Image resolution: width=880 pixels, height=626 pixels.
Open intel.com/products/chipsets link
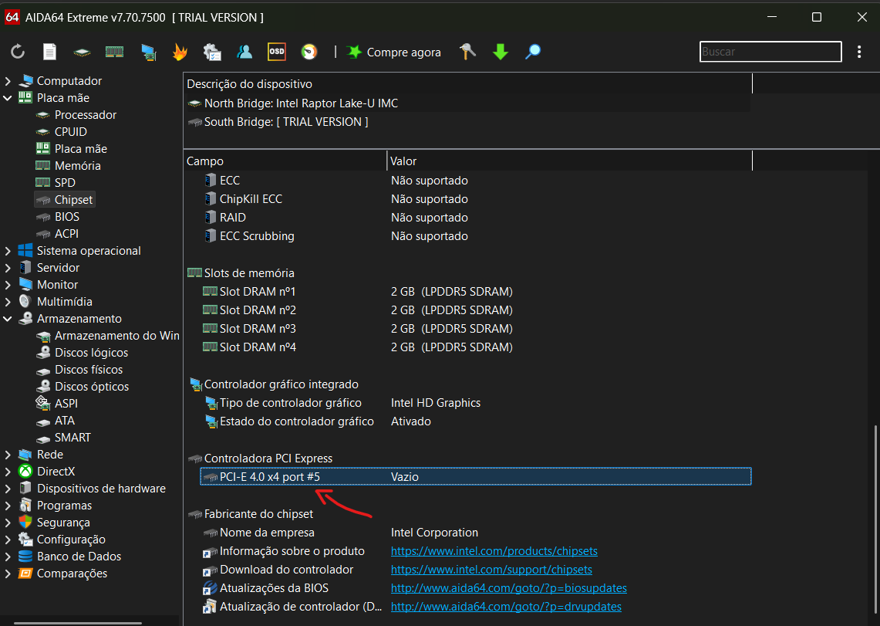[494, 551]
